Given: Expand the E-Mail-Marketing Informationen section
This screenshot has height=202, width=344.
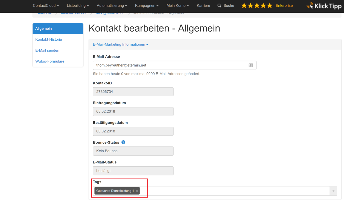Looking at the screenshot, I should coord(121,44).
